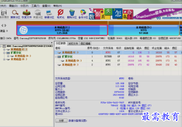Click the 文件系统 column header
Viewport: 182px width, 127px height.
point(108,48)
